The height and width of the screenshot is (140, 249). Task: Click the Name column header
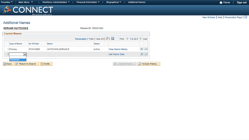tap(50, 44)
